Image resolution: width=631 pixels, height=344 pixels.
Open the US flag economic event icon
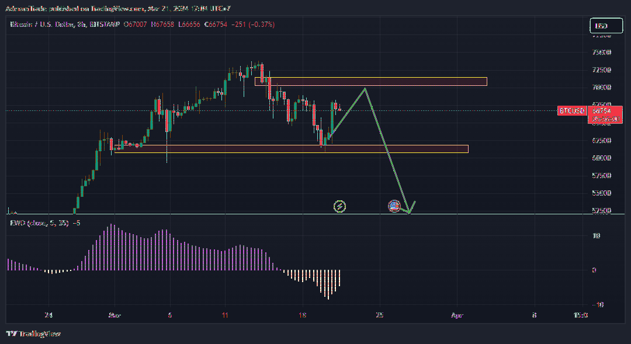coord(394,206)
